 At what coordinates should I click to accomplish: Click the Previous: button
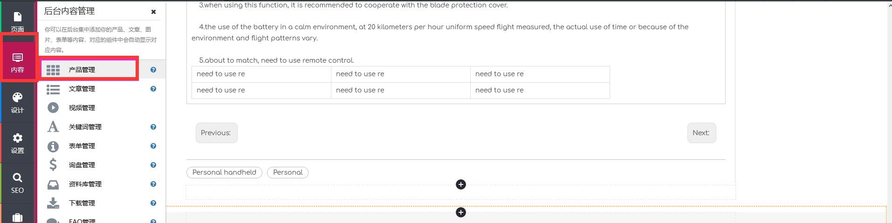point(216,133)
